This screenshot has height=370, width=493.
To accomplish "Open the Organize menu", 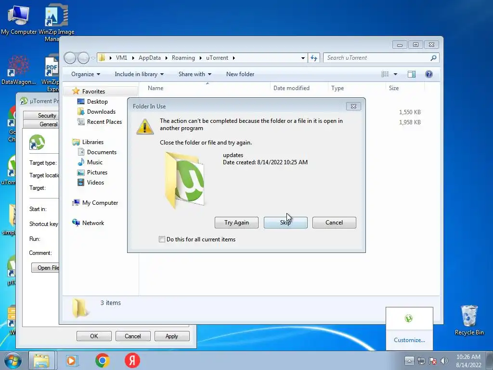I will tap(86, 74).
